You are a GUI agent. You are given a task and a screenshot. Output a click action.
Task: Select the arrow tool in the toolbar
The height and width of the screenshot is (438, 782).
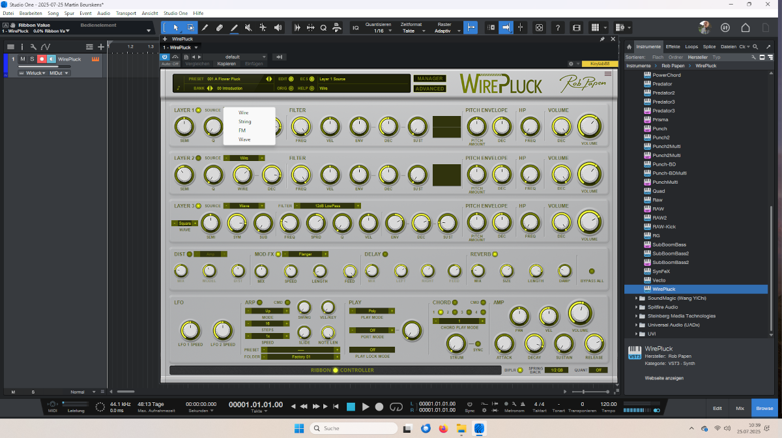pos(175,27)
